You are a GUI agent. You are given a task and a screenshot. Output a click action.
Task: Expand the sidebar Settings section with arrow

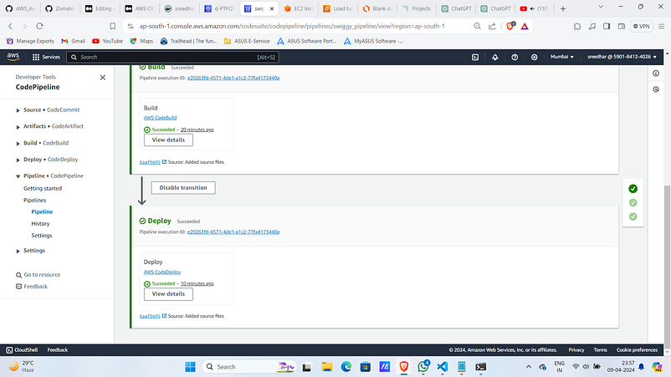point(18,251)
